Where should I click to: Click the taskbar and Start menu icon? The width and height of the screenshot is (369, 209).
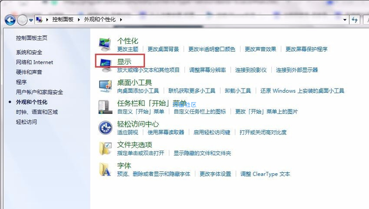pos(105,107)
